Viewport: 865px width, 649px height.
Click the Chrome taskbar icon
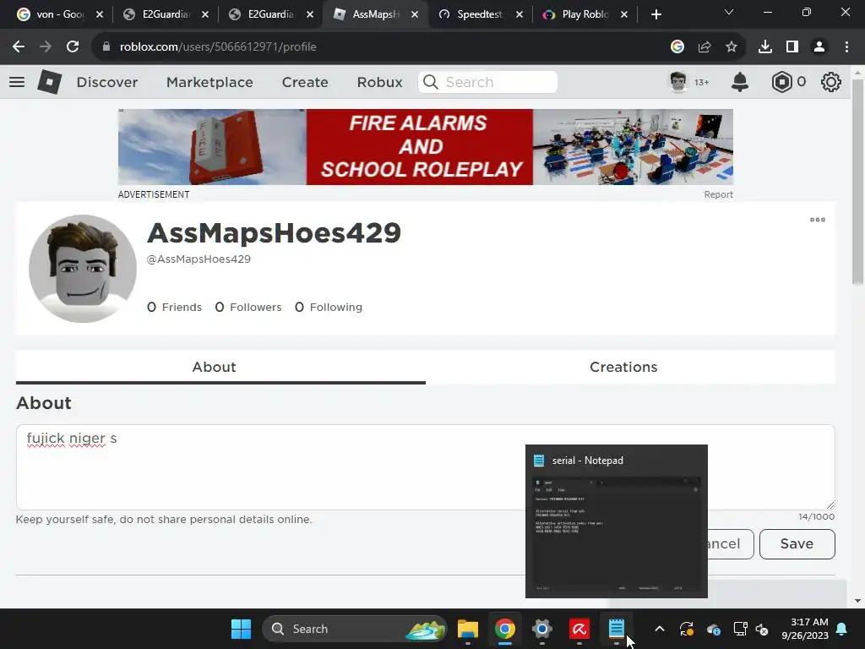pos(505,629)
